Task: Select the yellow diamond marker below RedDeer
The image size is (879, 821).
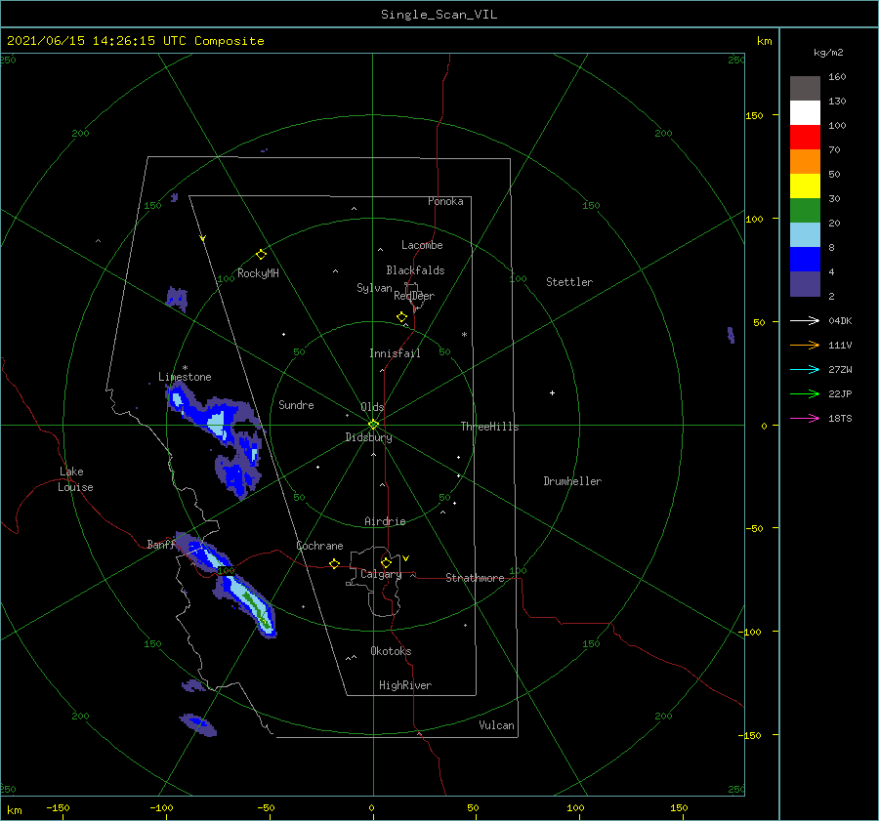Action: pos(401,317)
